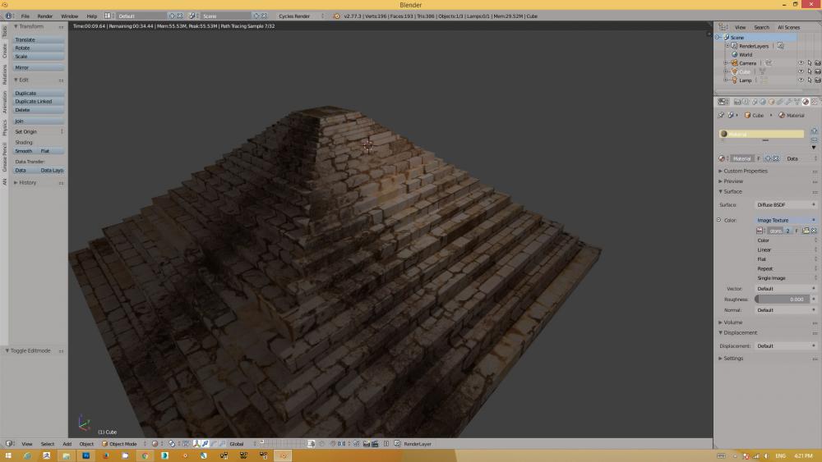Toggle Lamp visibility eye in outliner

(x=801, y=80)
